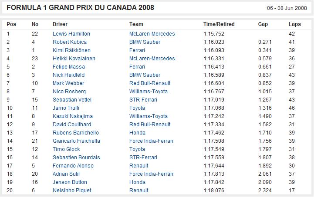Open Heikki Kovalainen driver link
The image size is (314, 197).
pos(74,59)
